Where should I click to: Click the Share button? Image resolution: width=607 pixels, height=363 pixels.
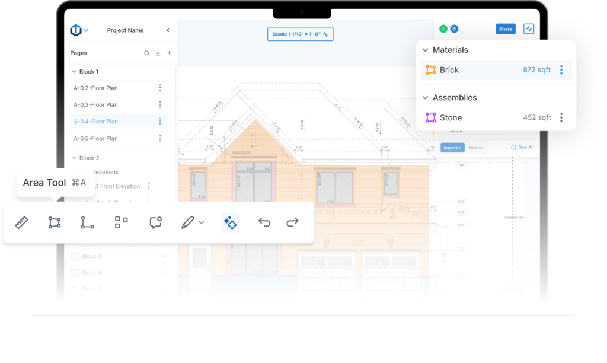505,29
